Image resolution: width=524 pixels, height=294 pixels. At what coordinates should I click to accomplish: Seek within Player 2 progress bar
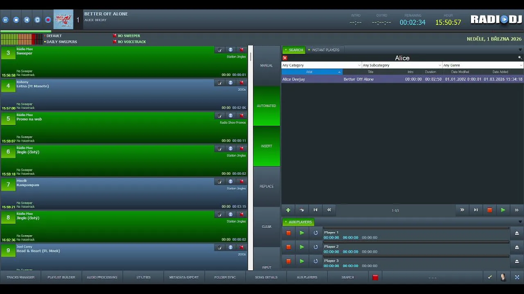click(416, 243)
